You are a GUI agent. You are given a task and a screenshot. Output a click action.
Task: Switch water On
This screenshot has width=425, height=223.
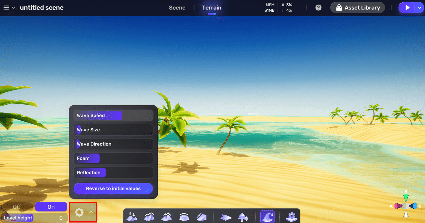(x=51, y=207)
